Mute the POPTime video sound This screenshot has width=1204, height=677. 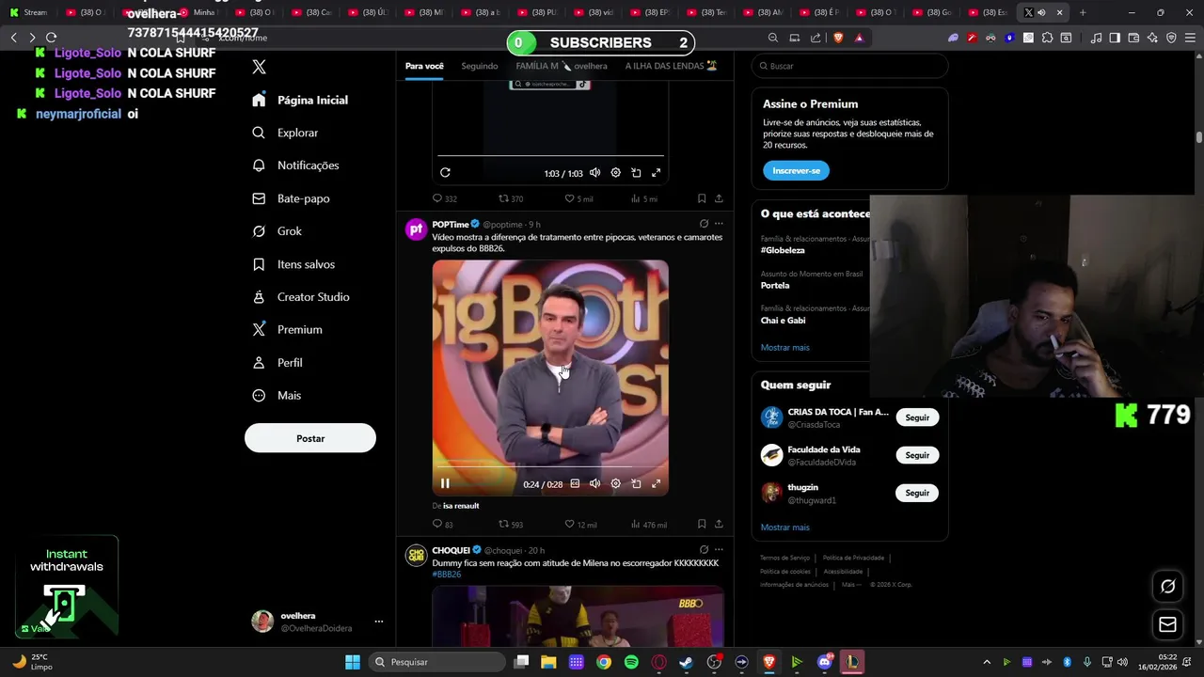tap(594, 484)
